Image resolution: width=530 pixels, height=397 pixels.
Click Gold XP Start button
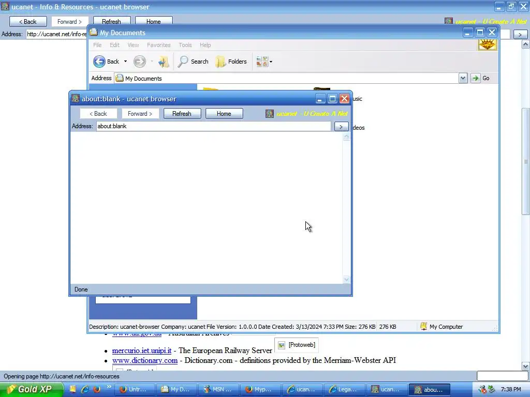coord(32,389)
